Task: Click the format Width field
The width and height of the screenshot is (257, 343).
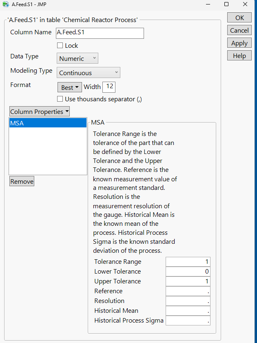Action: (x=109, y=87)
